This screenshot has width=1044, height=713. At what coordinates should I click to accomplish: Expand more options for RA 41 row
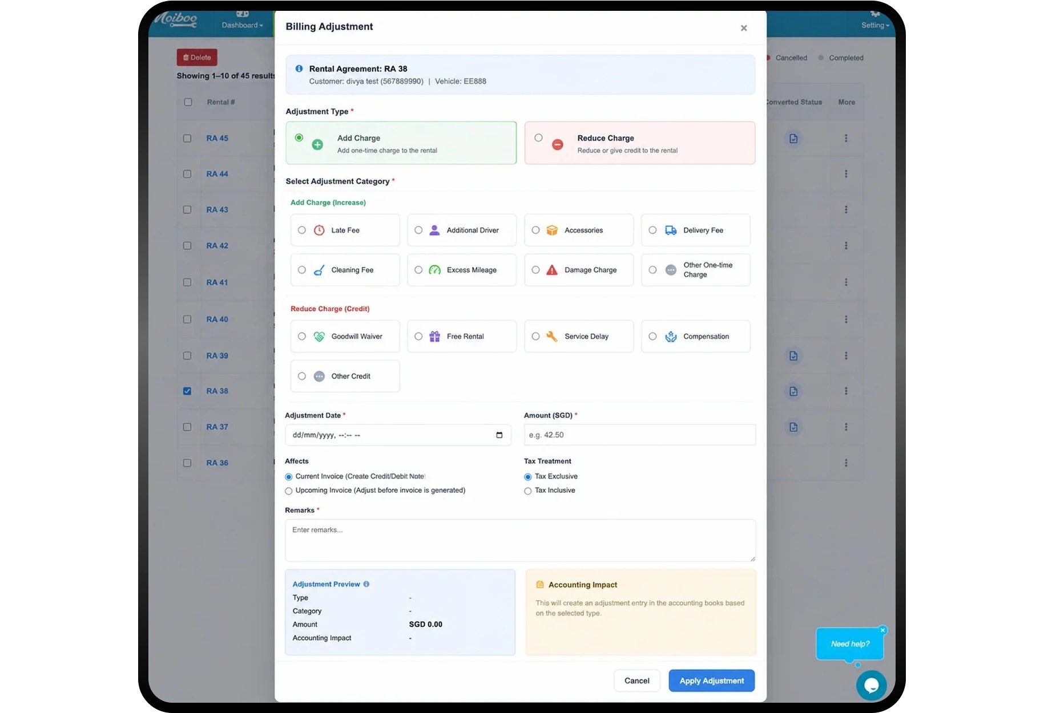(x=846, y=282)
